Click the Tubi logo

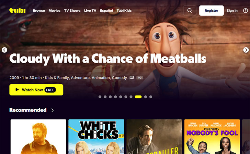pyautogui.click(x=18, y=11)
